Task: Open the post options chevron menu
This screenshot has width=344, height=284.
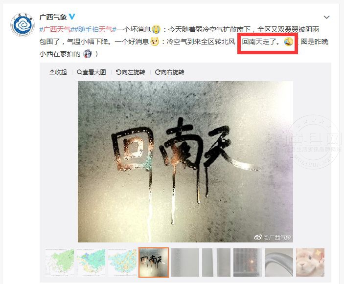Action: point(327,17)
